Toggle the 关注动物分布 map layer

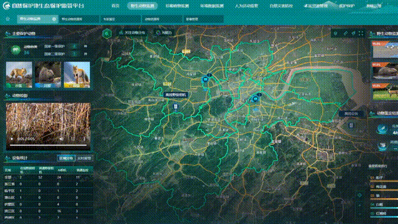[x=132, y=33]
